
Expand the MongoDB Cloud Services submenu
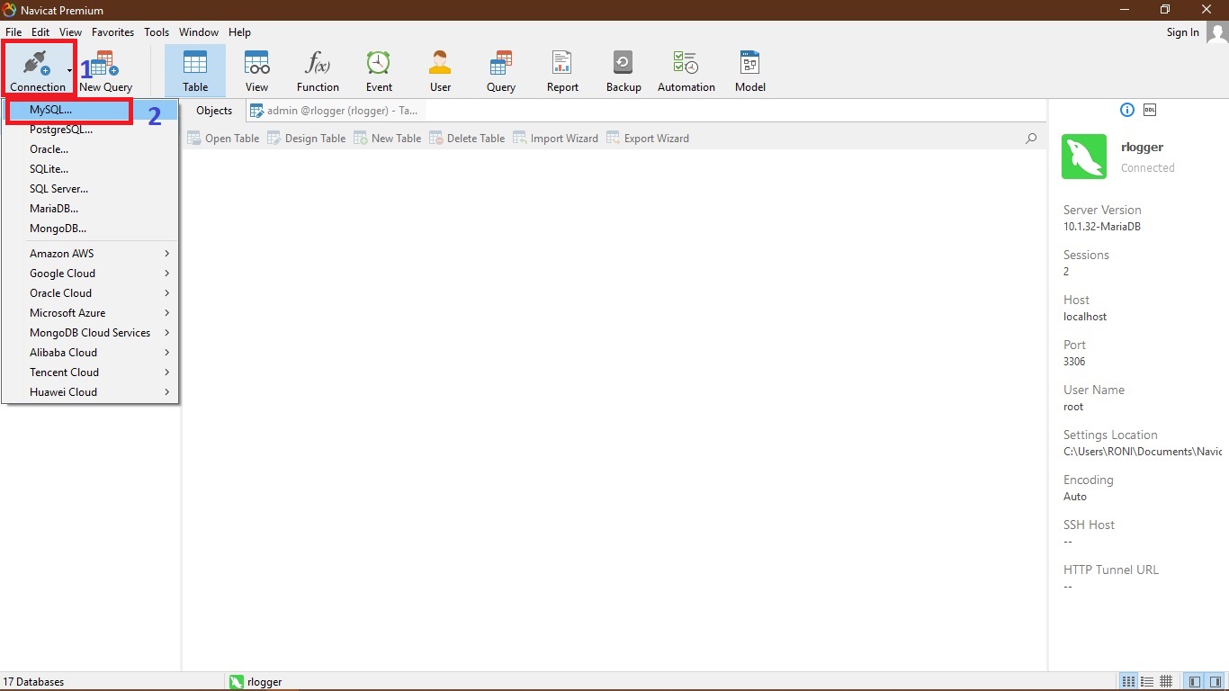point(90,333)
